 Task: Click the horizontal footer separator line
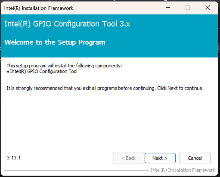tap(77, 170)
